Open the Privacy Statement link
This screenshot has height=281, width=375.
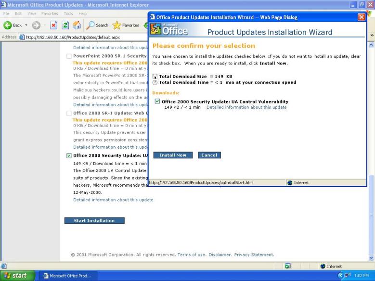click(254, 255)
